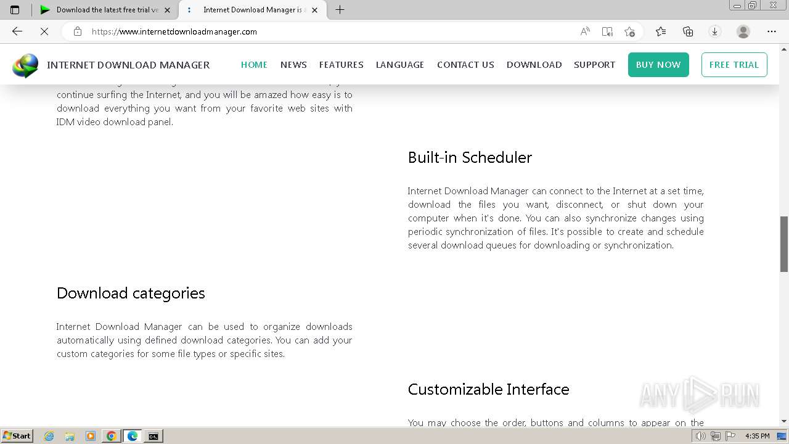View site information lock icon

[x=78, y=31]
